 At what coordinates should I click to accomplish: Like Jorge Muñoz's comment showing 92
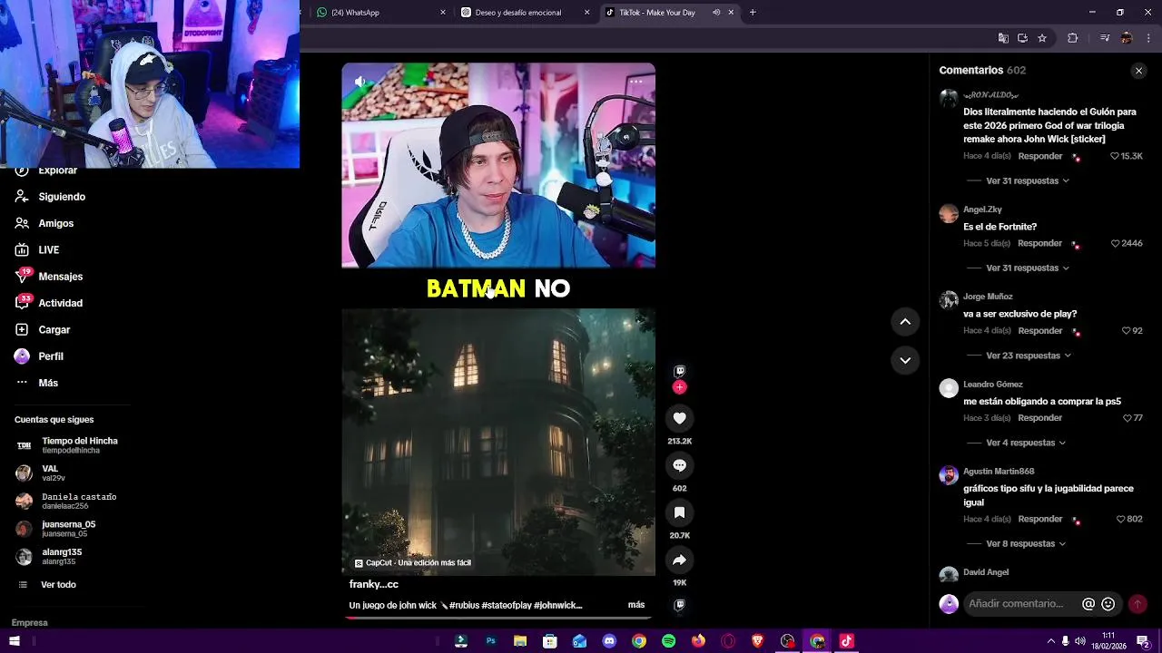[1126, 331]
